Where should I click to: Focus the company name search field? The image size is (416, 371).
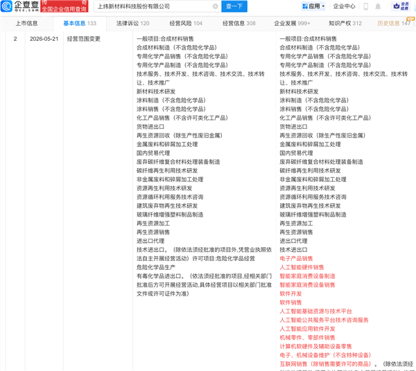(x=154, y=6)
